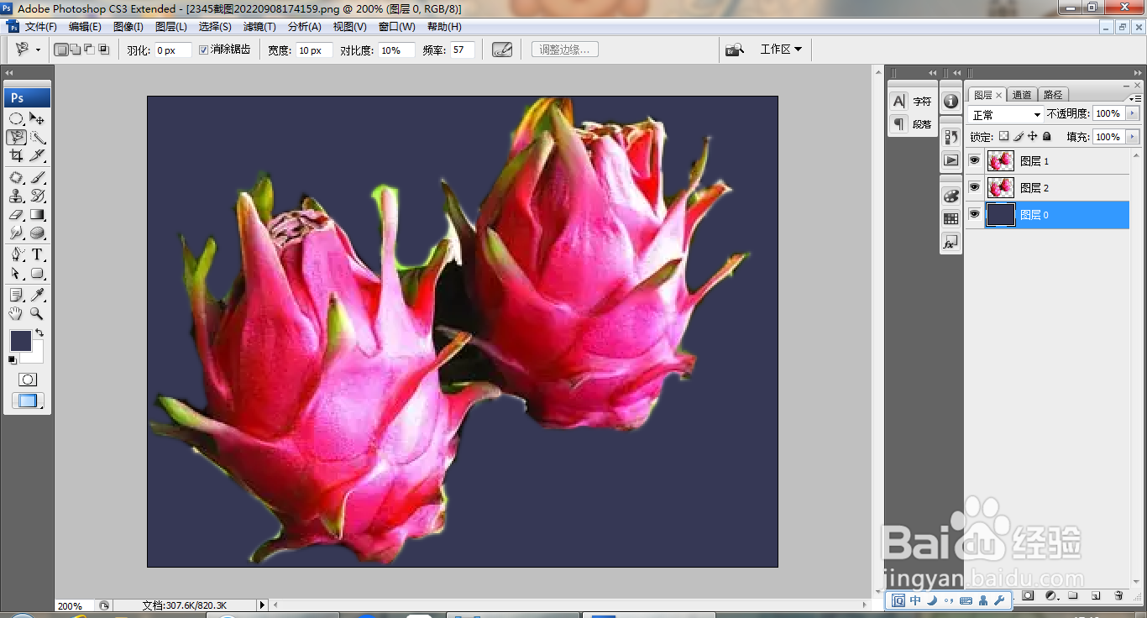Open the status bar info arrow
This screenshot has height=618, width=1147.
(262, 605)
